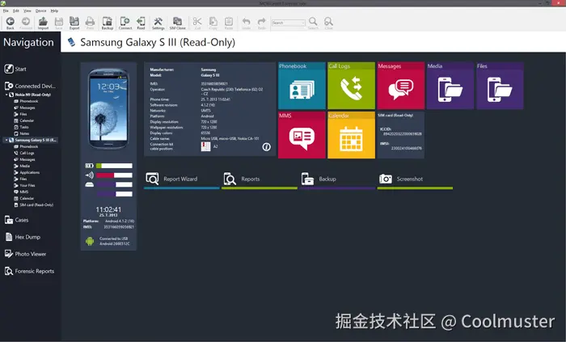Click the info icon in device details
This screenshot has width=566, height=342.
266,147
